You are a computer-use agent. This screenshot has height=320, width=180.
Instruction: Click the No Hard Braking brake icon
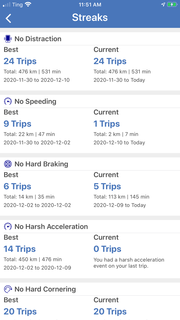[8, 164]
